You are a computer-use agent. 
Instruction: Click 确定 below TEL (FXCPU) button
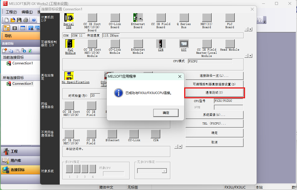pyautogui.click(x=214, y=133)
